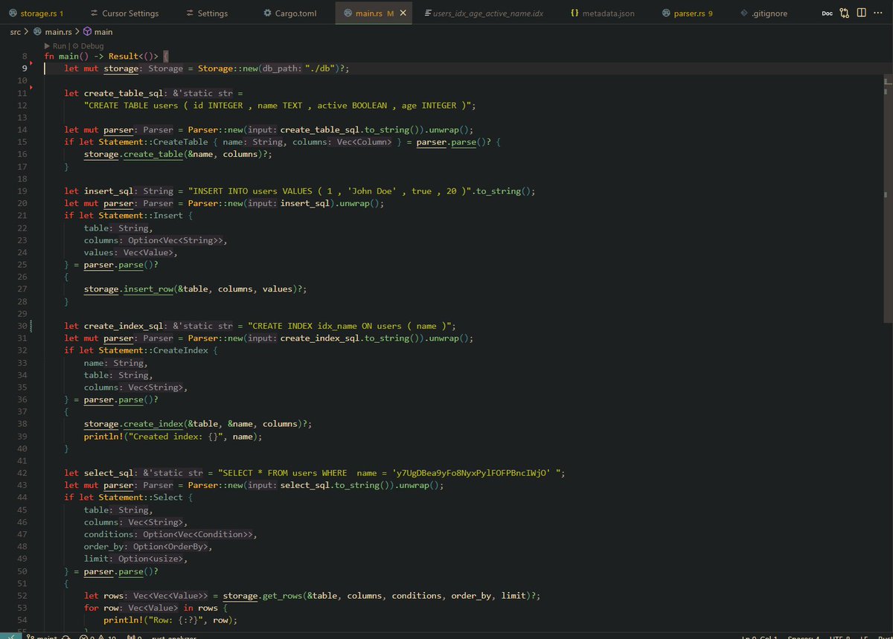The height and width of the screenshot is (639, 893).
Task: Open the More Actions ellipsis menu
Action: click(x=879, y=13)
